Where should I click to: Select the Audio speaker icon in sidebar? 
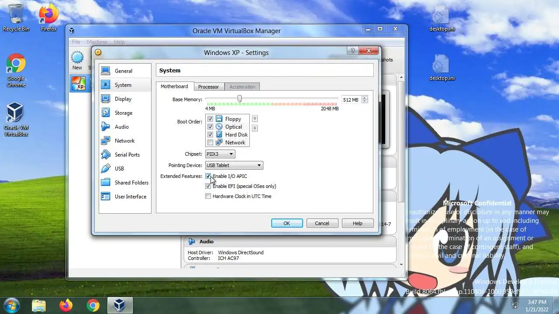click(106, 126)
